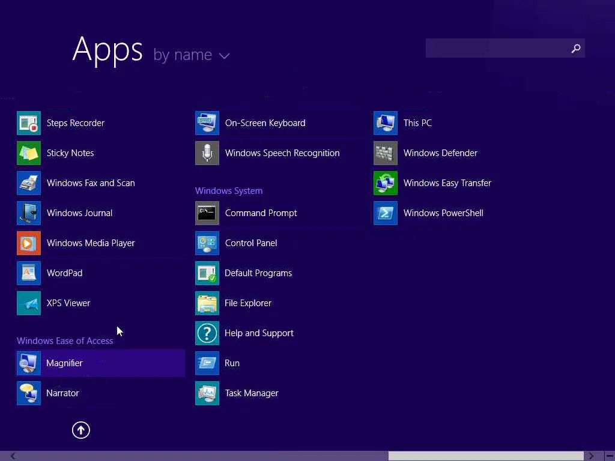Click the 'XPS Viewer' label
Viewport: 615px width, 461px height.
pos(68,303)
